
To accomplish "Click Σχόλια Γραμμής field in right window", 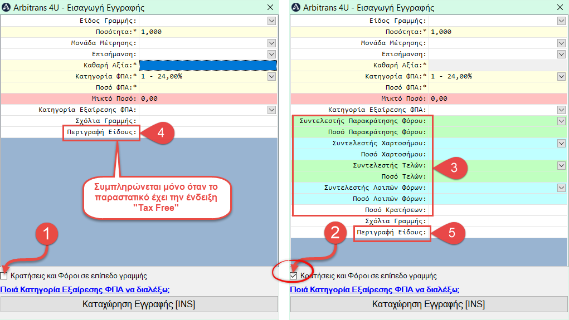I will click(x=498, y=221).
